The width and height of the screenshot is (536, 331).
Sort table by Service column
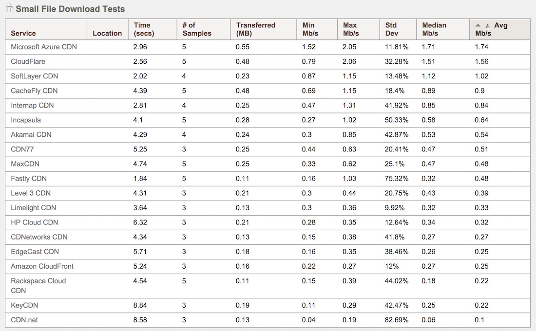(23, 33)
